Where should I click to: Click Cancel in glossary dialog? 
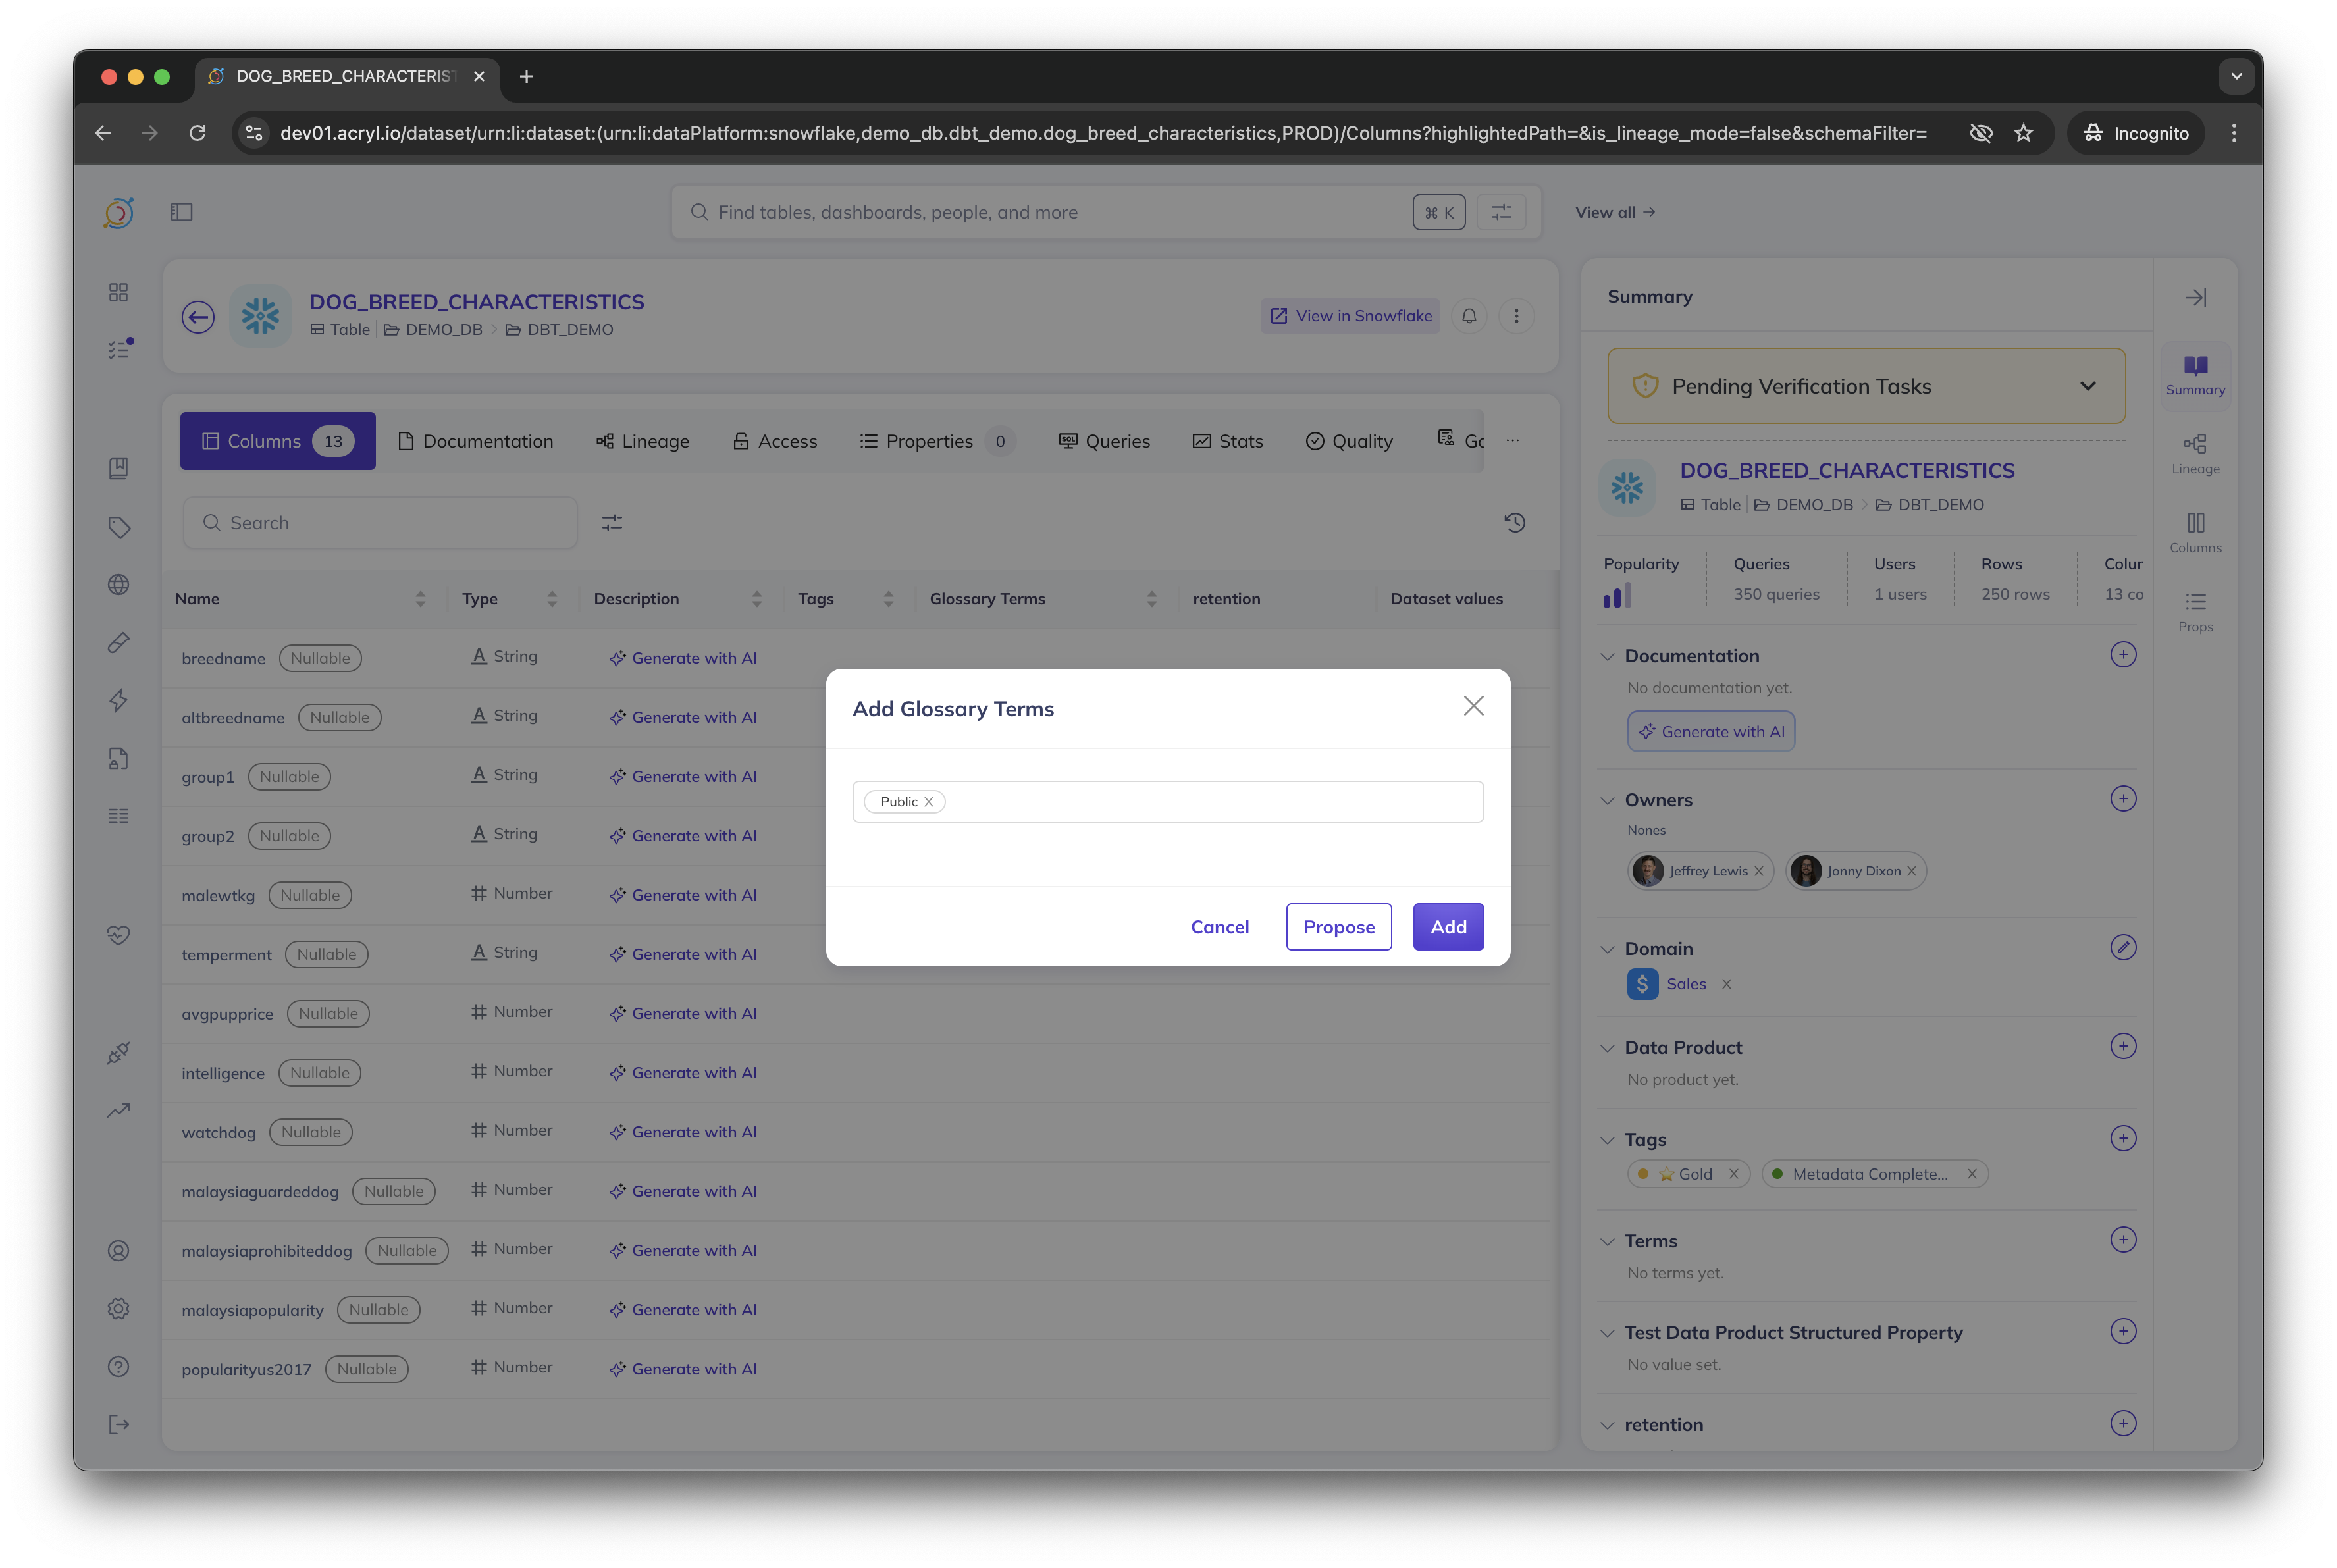pyautogui.click(x=1219, y=927)
